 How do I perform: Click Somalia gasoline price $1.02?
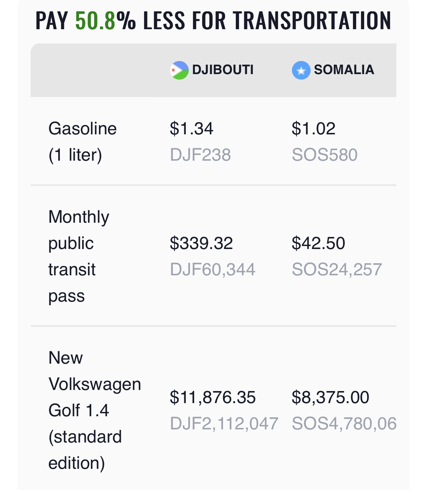coord(313,129)
